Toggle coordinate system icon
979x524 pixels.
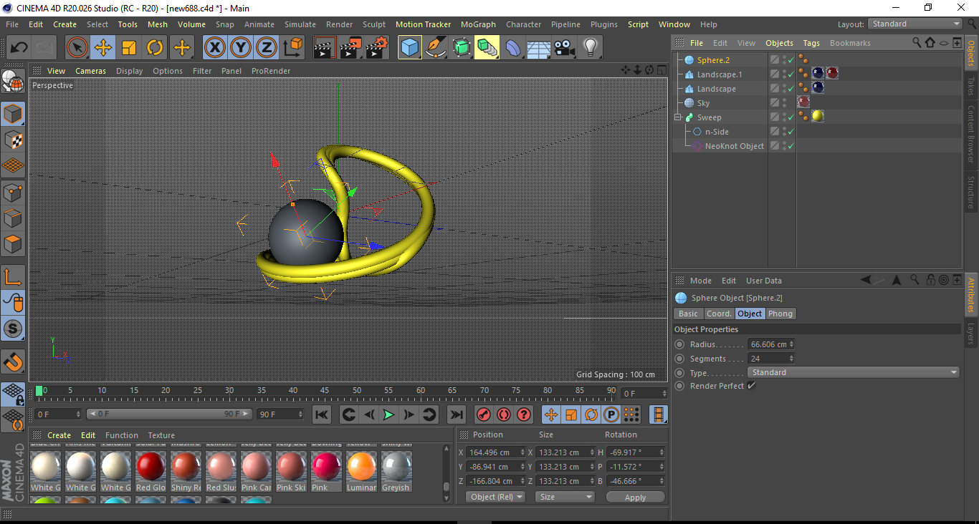point(292,48)
